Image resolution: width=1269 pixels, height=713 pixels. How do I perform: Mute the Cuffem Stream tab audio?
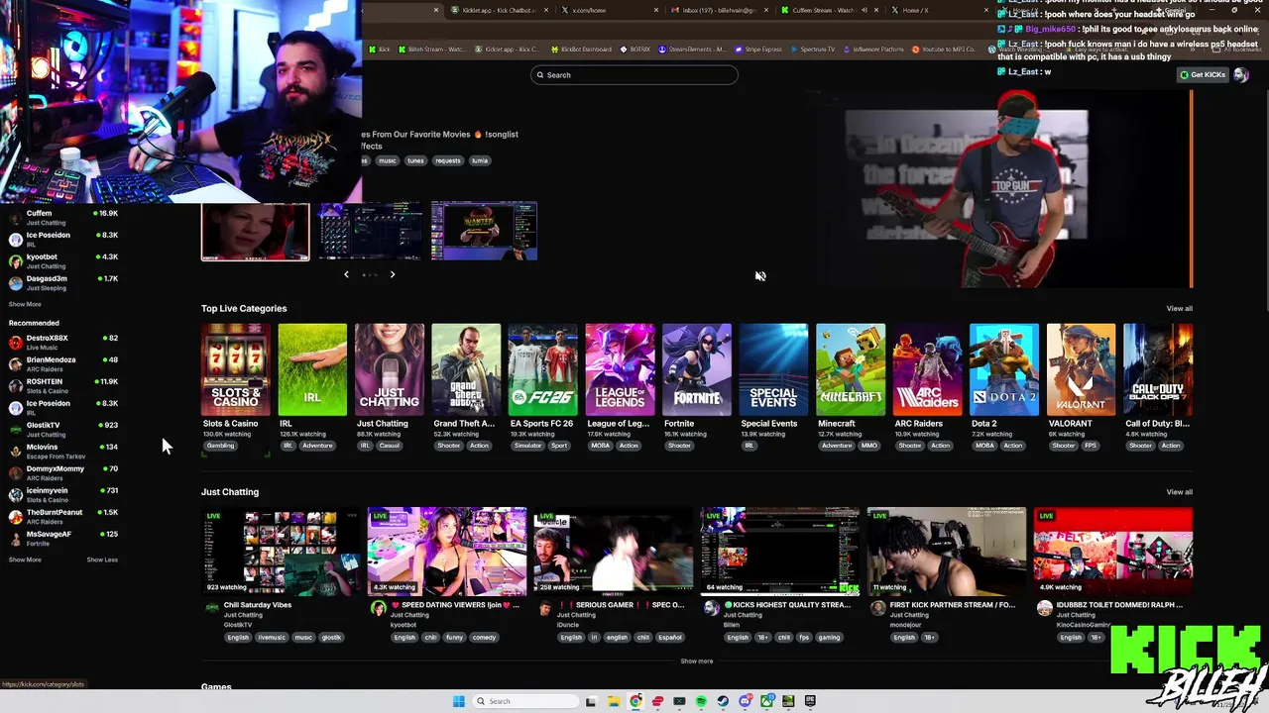tap(864, 10)
